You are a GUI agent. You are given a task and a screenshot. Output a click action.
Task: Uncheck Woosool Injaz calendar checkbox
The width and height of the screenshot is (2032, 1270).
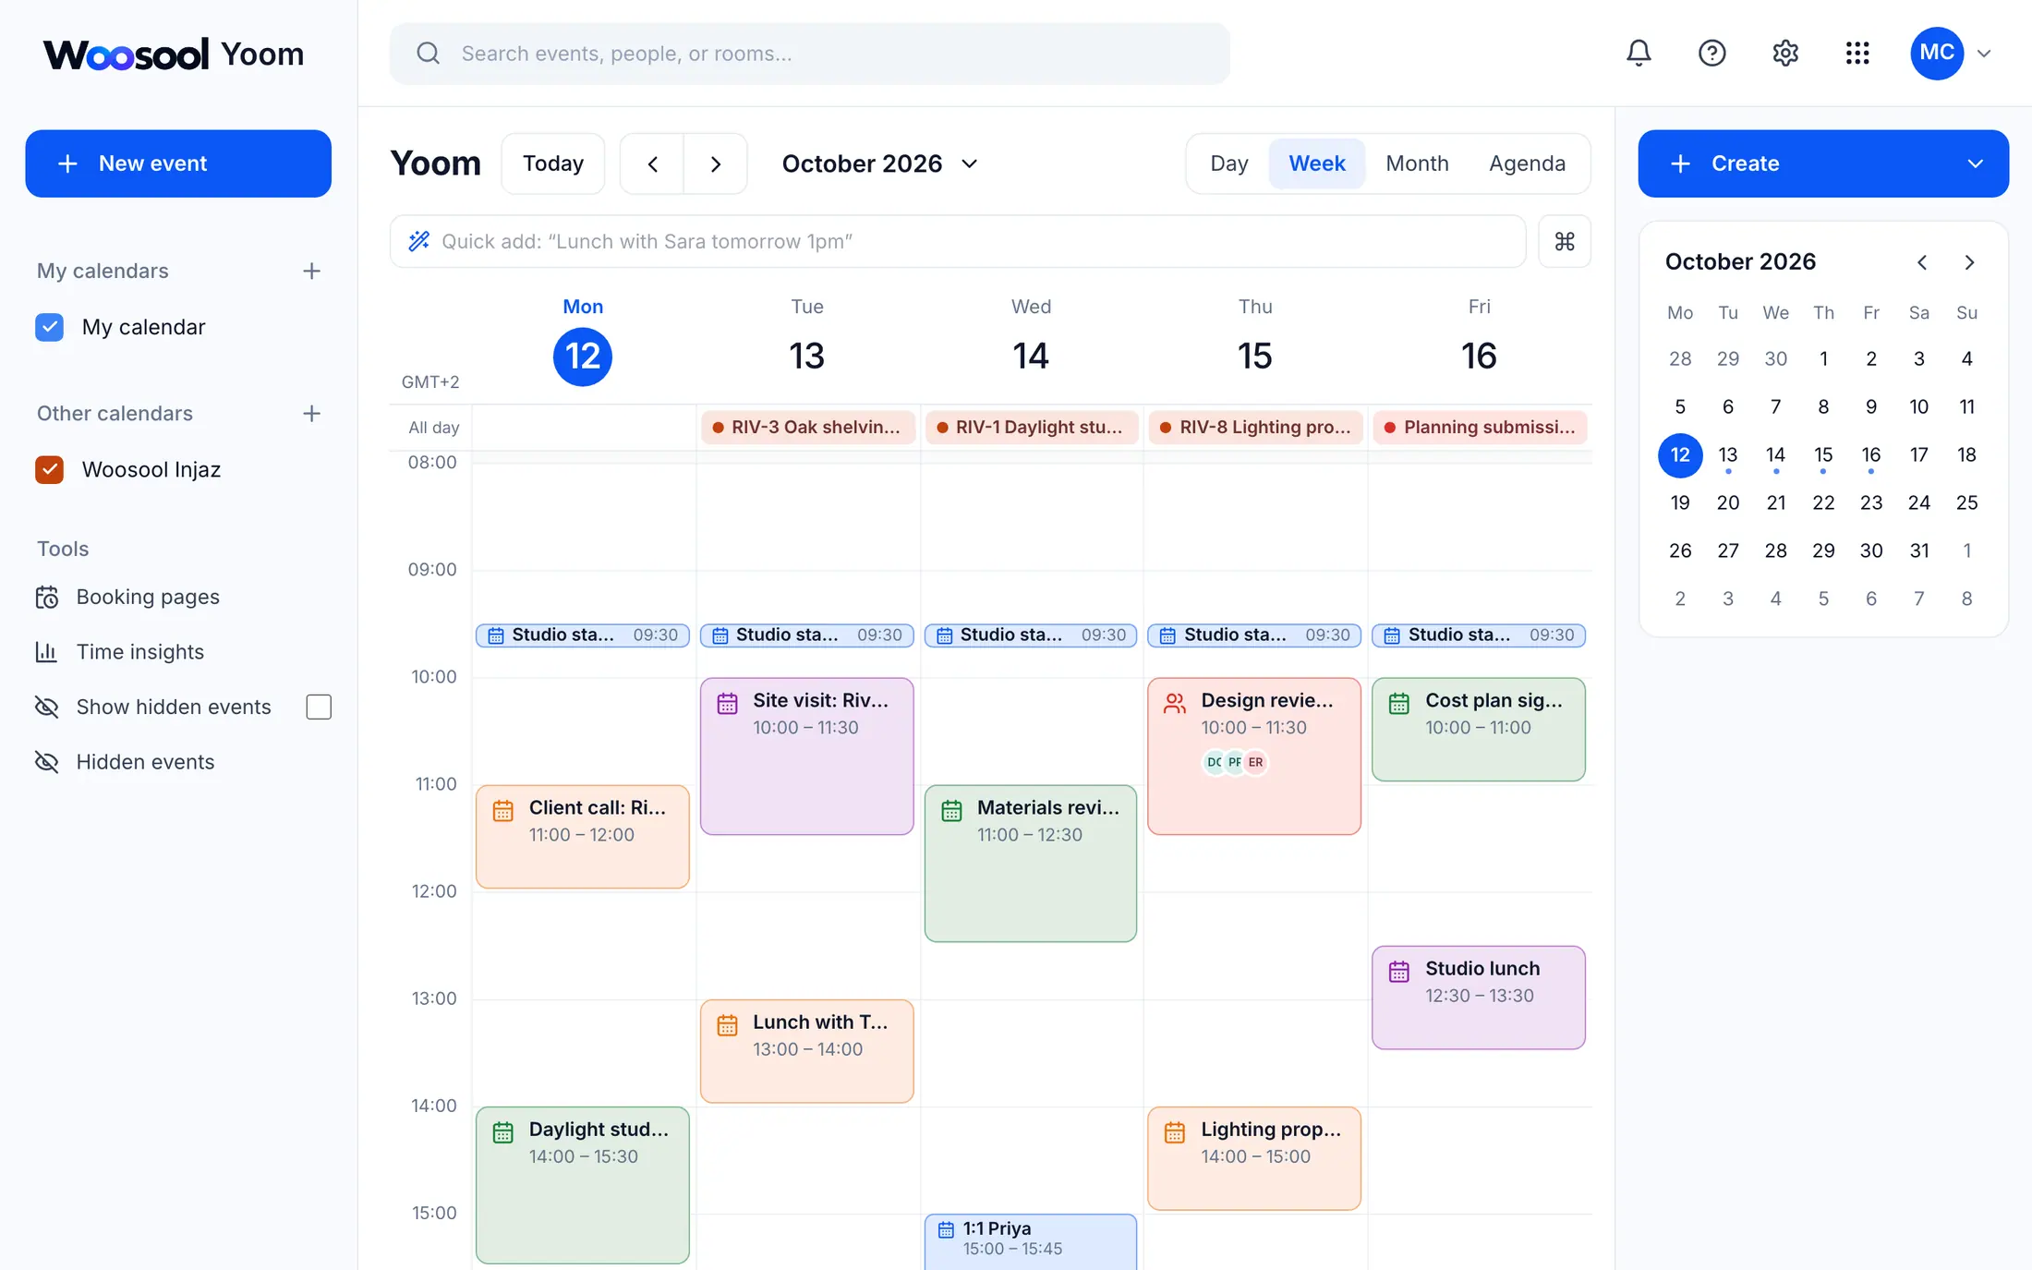(x=50, y=469)
